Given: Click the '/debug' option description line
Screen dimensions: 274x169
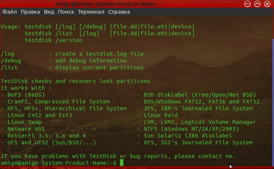Looking at the screenshot, I should coord(64,61).
